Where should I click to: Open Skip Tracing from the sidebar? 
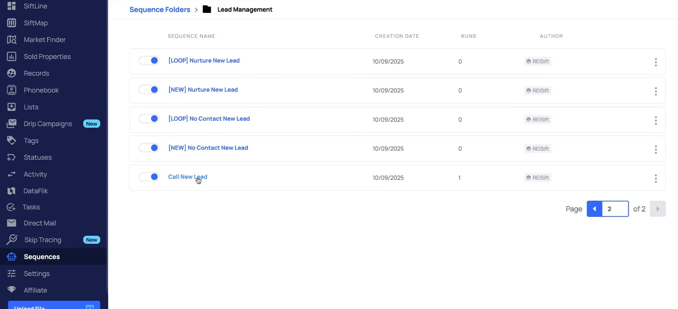tap(43, 240)
